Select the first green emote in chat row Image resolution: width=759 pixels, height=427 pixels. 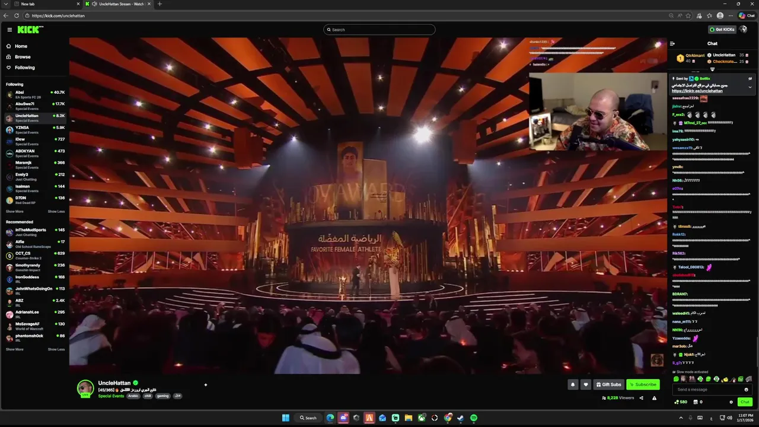pyautogui.click(x=676, y=379)
